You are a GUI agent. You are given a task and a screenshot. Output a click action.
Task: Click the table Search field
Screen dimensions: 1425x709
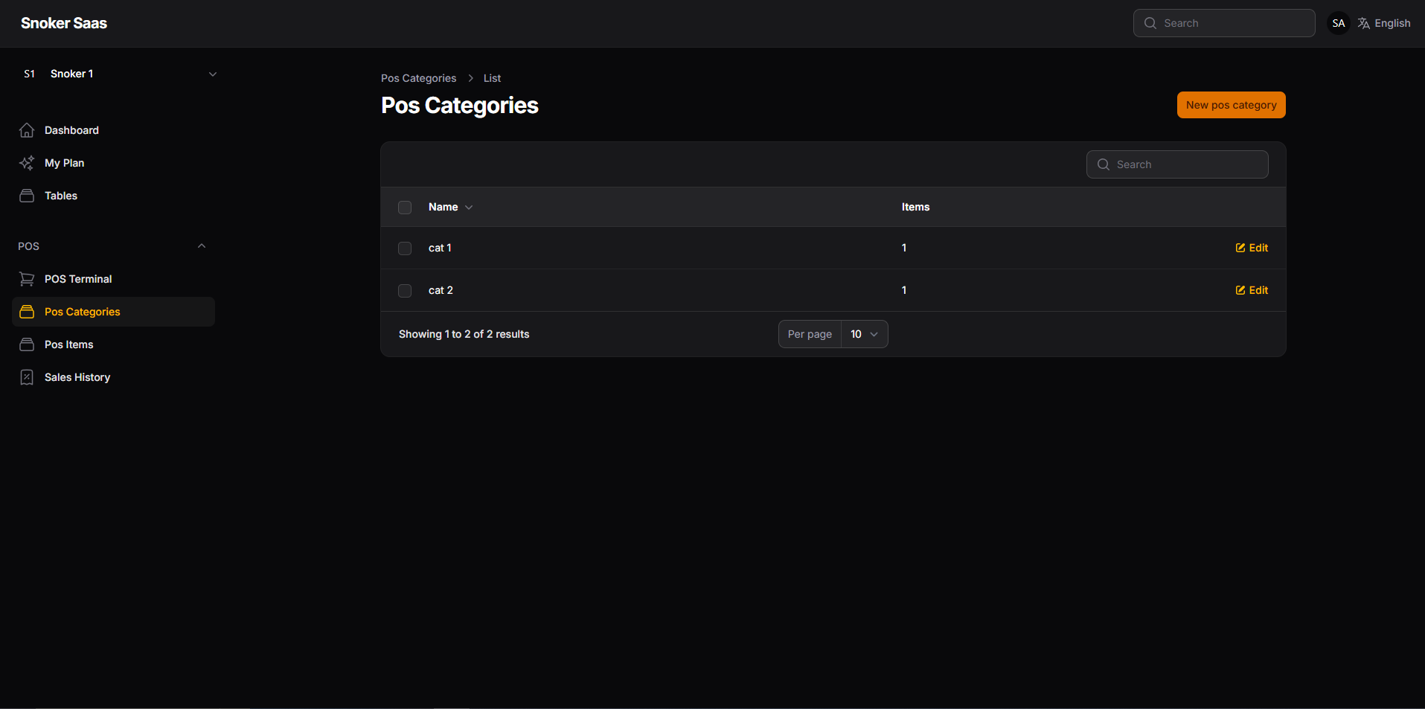pyautogui.click(x=1177, y=164)
